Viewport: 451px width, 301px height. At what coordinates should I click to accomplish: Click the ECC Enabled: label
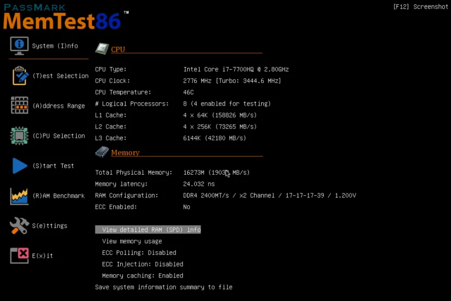(116, 207)
